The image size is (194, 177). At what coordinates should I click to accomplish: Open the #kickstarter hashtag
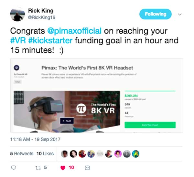click(x=50, y=41)
